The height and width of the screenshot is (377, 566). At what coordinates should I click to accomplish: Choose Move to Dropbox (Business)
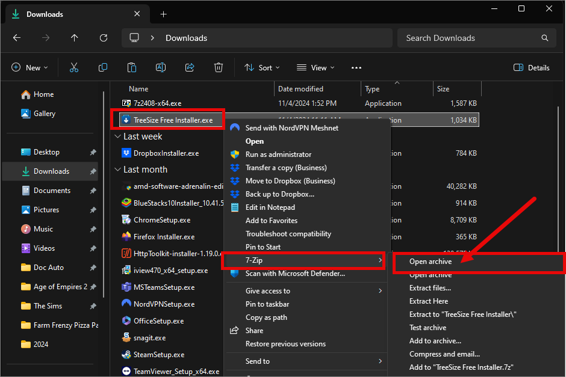click(x=306, y=181)
